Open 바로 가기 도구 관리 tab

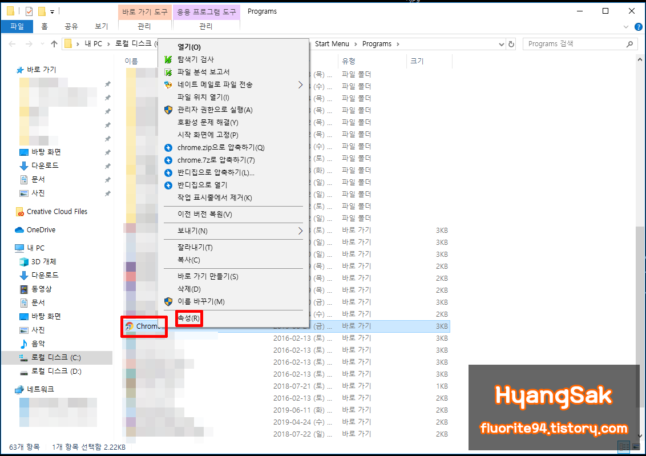tap(144, 26)
